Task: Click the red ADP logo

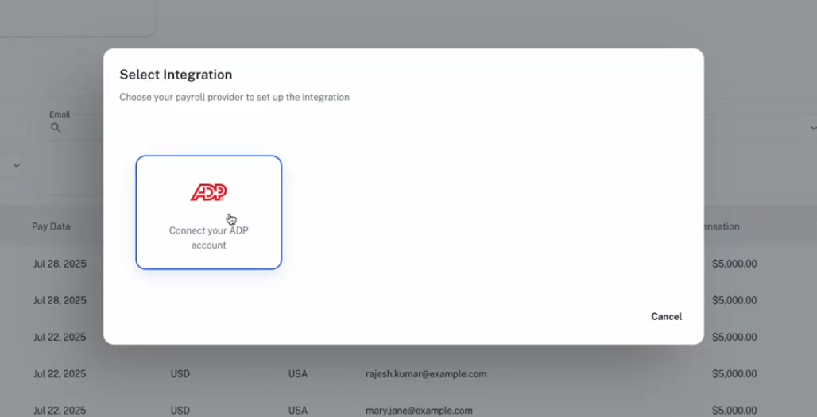Action: coord(208,193)
